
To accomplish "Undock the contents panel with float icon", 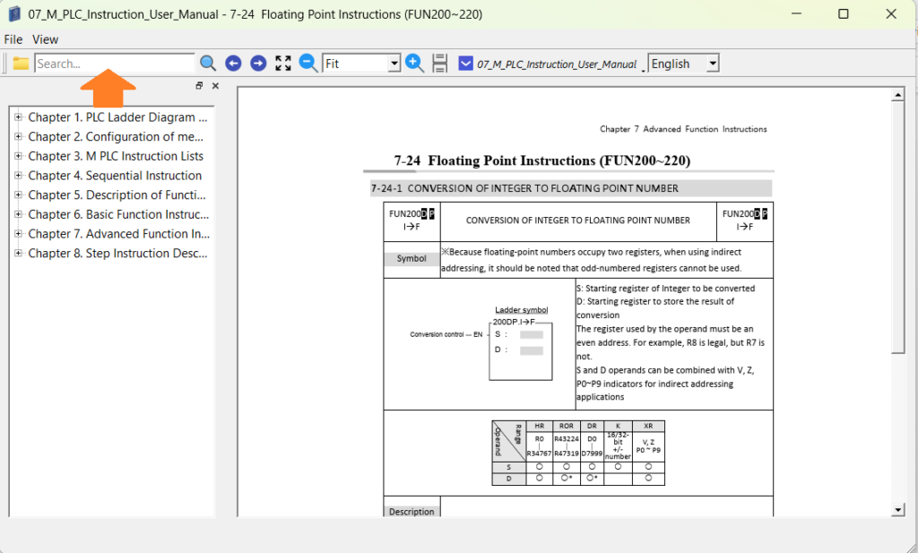I will [199, 85].
